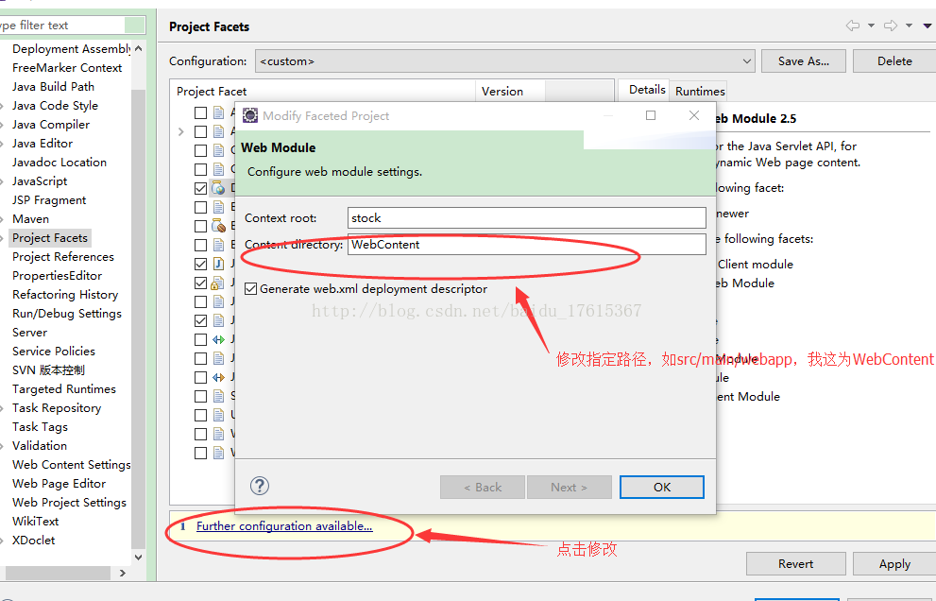Switch to the Runtimes tab

coord(700,91)
